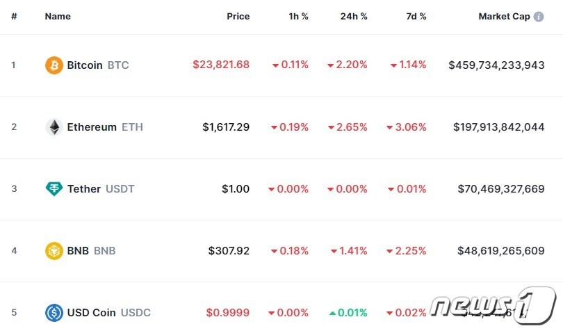Click the USD Coin 24h green up arrow
563x333 pixels.
332,313
